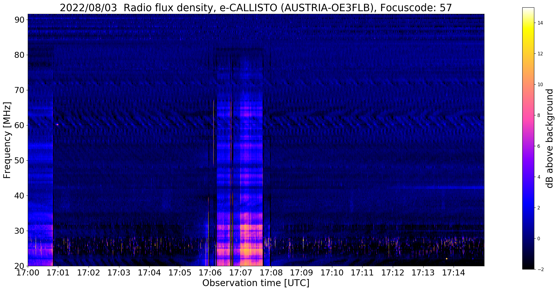Click the x-axis tick label 17:06
Viewport: 558px width, 291px height.
tap(210, 272)
